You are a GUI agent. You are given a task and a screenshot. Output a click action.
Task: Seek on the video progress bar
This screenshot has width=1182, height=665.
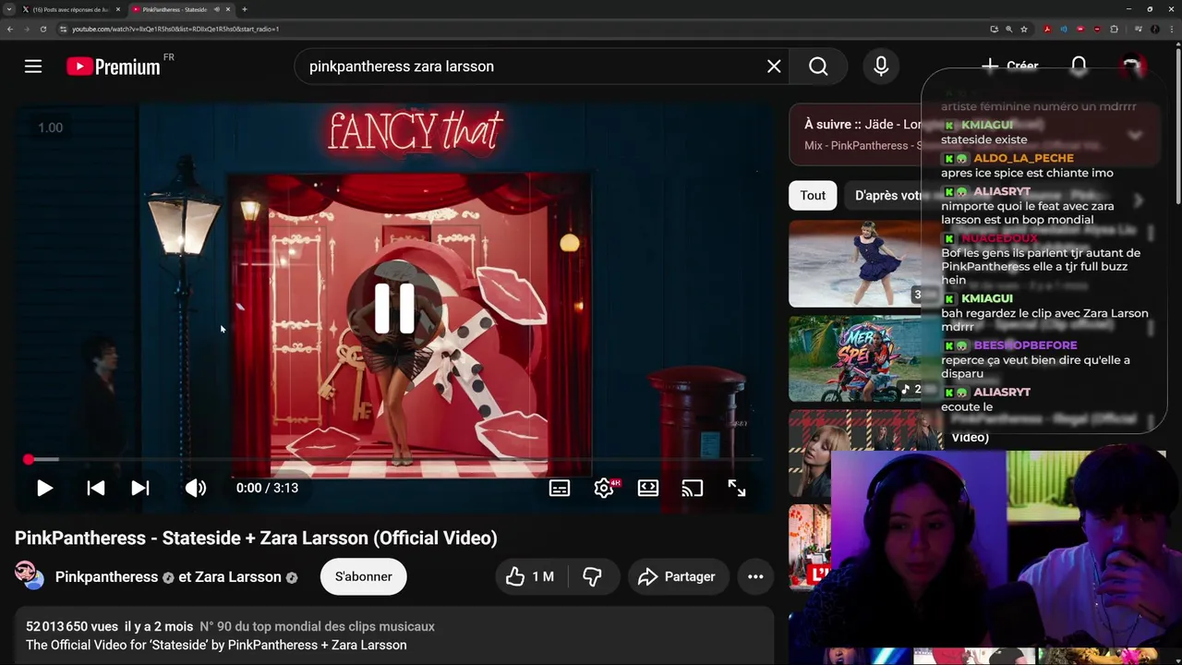pyautogui.click(x=395, y=459)
